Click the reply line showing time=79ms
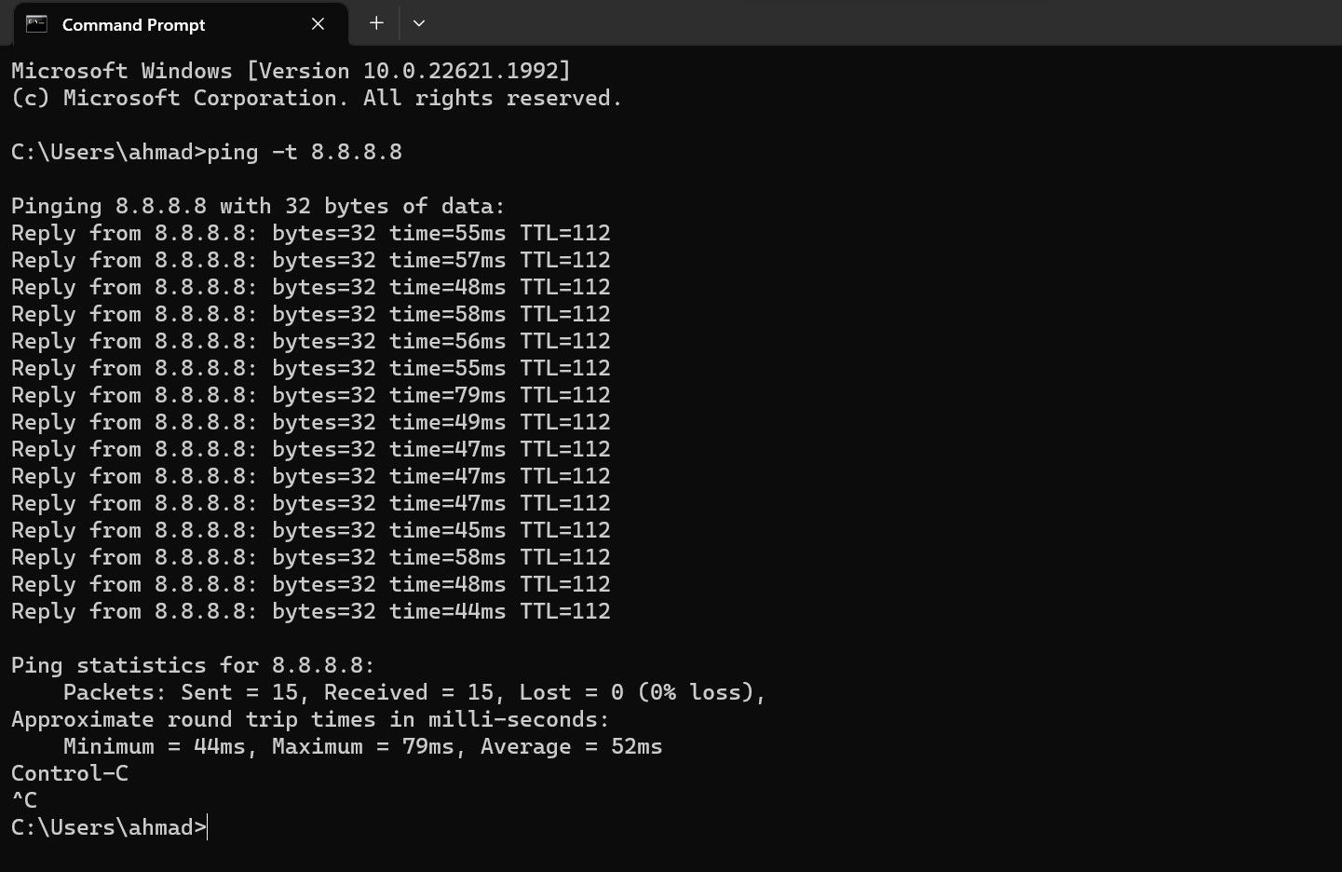This screenshot has width=1342, height=872. click(x=310, y=395)
